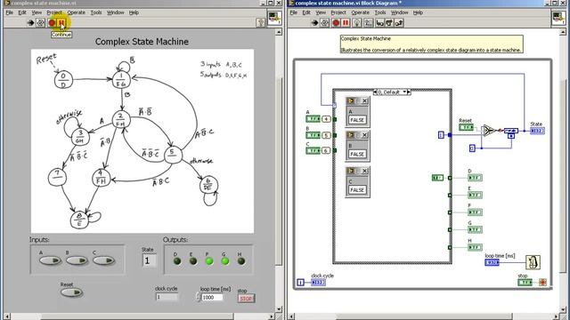Click the loop stop condition terminal
The image size is (570, 320).
(542, 283)
